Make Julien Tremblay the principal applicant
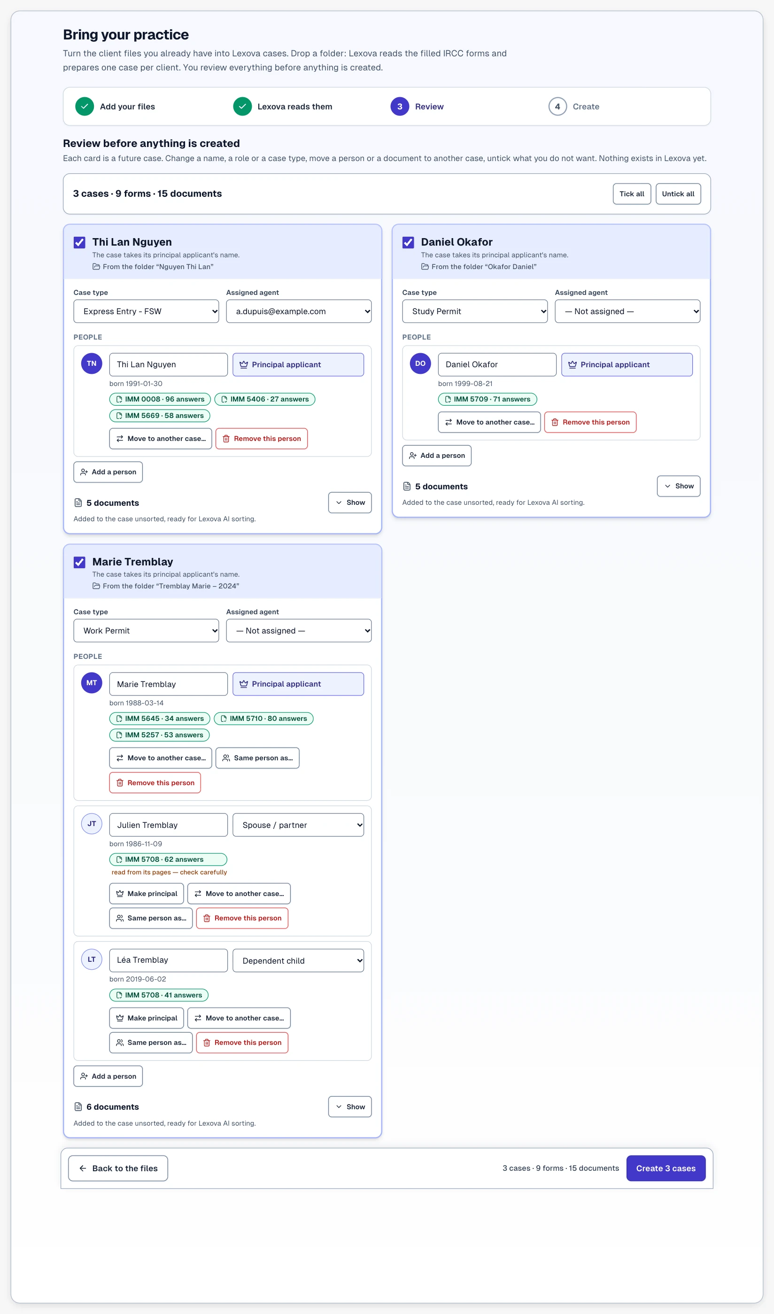The height and width of the screenshot is (1314, 774). (146, 894)
